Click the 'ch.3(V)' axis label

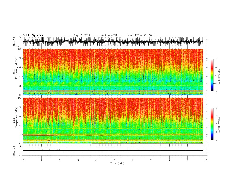tap(14, 151)
